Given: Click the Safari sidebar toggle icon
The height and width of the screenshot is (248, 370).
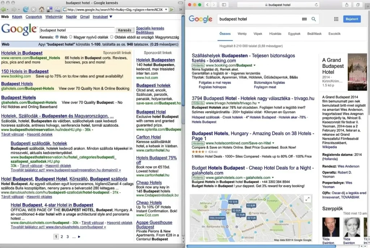Looking at the screenshot, I should click(x=224, y=5).
